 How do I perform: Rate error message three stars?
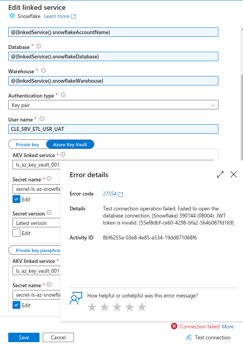tap(117, 307)
